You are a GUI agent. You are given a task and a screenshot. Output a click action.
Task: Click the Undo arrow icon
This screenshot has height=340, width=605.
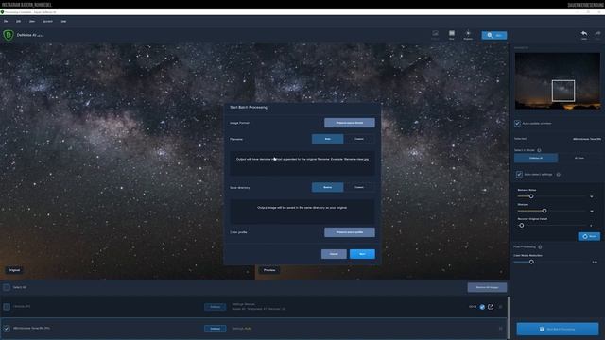click(584, 35)
